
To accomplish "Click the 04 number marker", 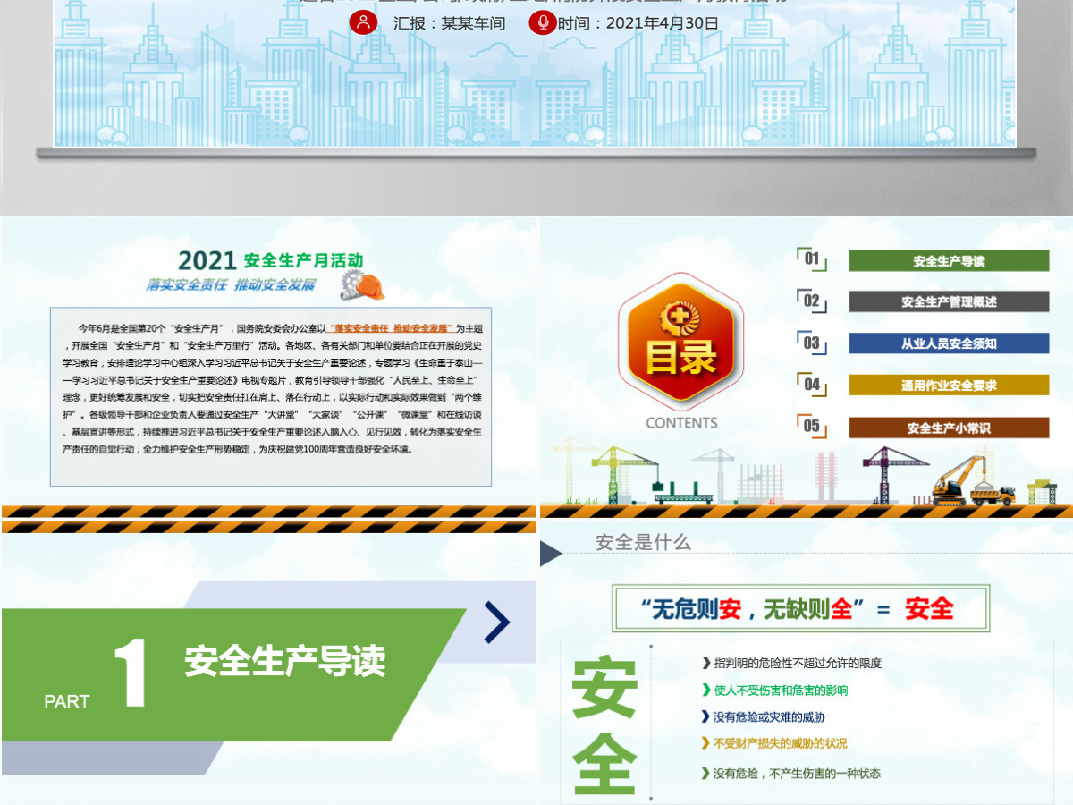I will (x=812, y=385).
